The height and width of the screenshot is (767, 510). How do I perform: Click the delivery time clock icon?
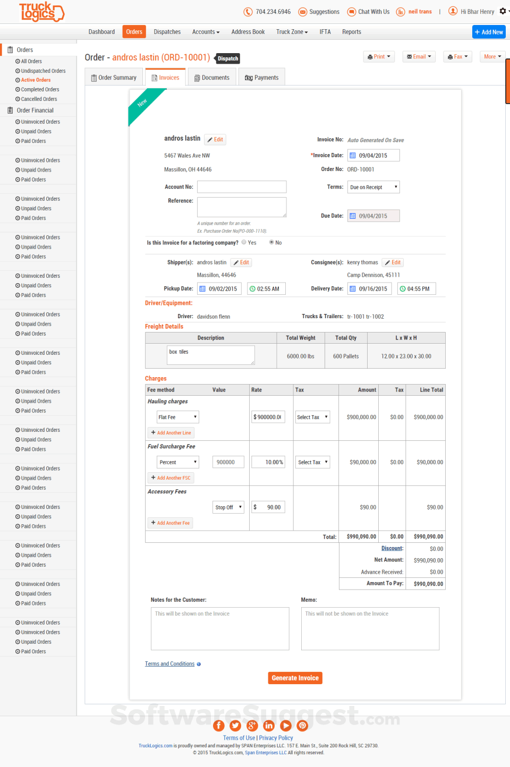403,289
